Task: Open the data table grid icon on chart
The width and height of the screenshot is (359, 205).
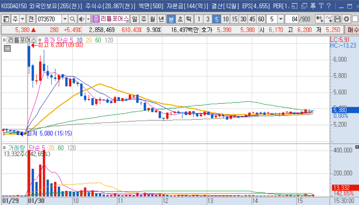Action: (x=7, y=48)
